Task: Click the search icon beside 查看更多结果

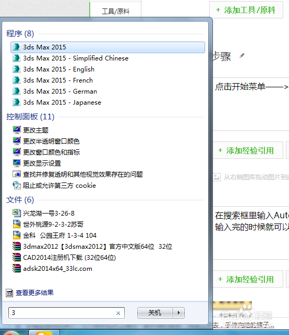Action: point(9,293)
